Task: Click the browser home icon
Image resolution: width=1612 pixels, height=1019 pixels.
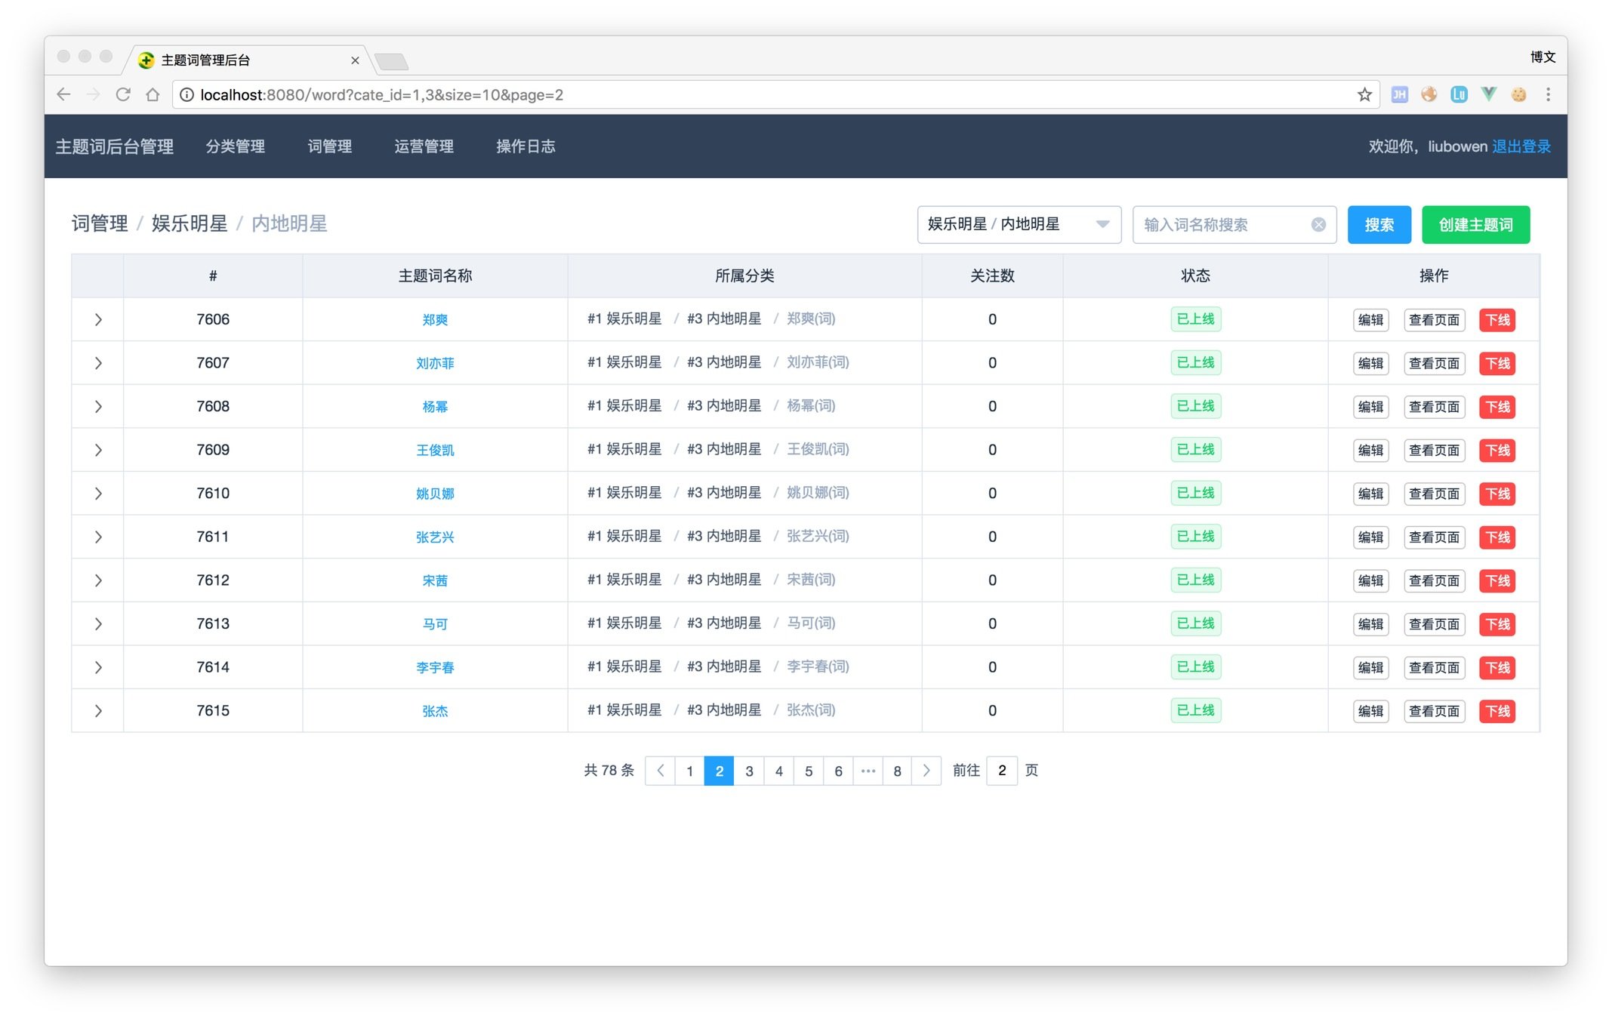Action: click(x=153, y=94)
